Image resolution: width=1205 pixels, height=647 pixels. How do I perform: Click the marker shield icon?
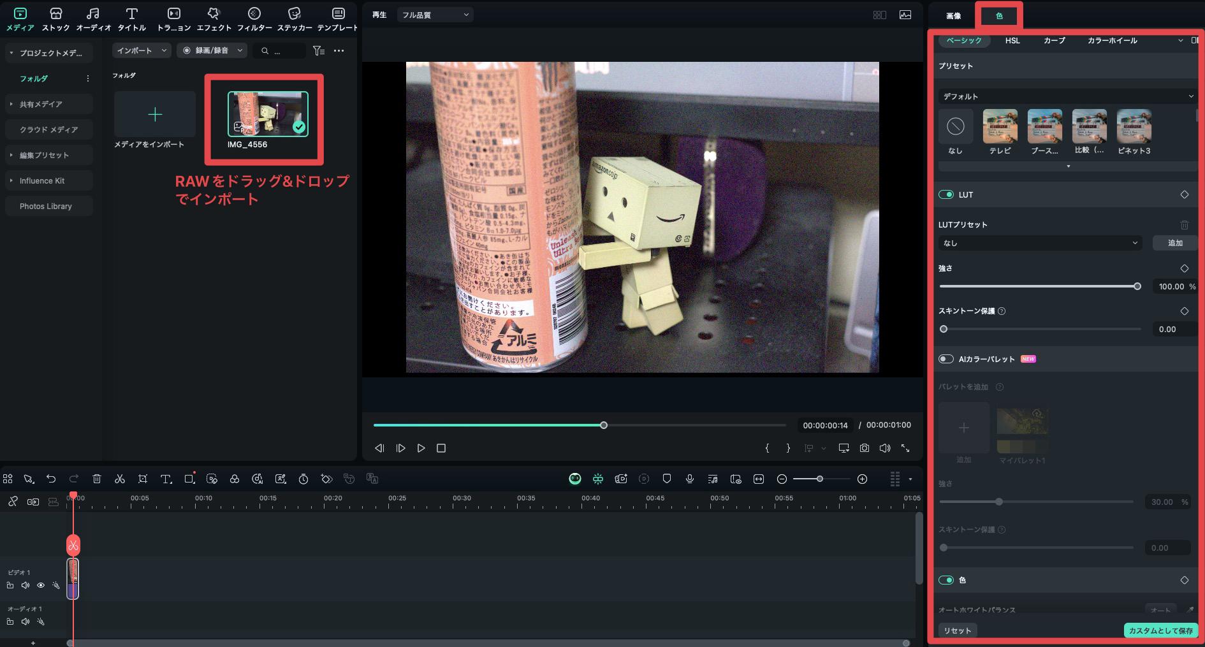(667, 479)
